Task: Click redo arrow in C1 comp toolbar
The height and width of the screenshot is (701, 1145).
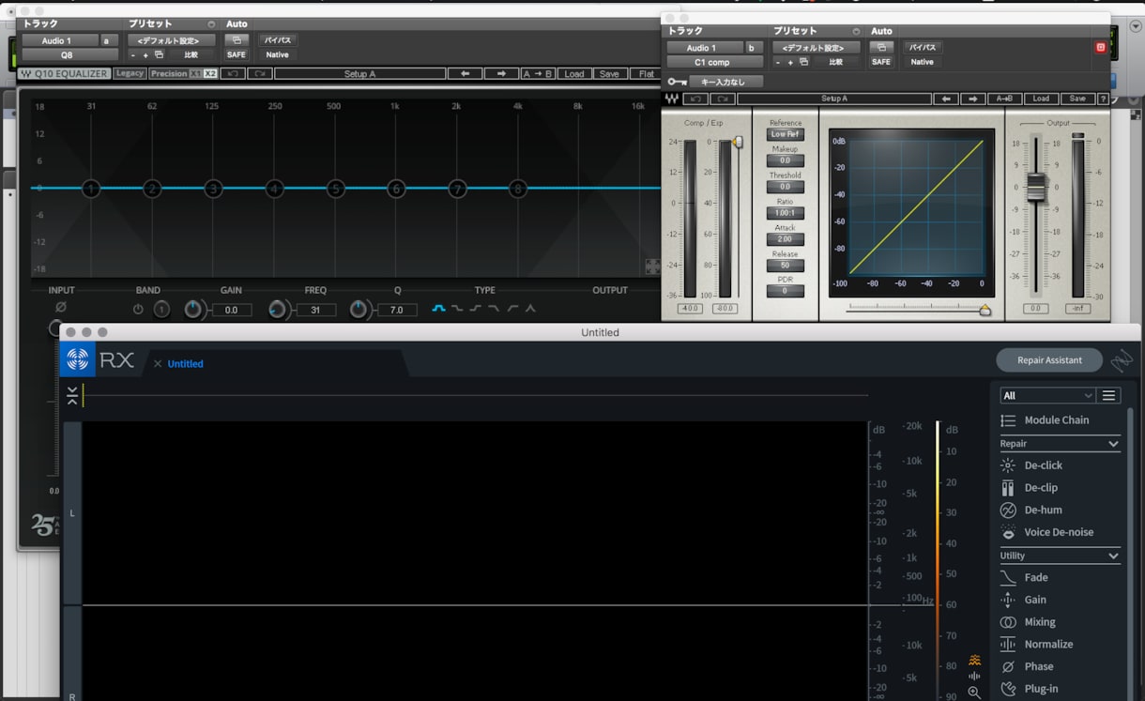Action: [722, 99]
